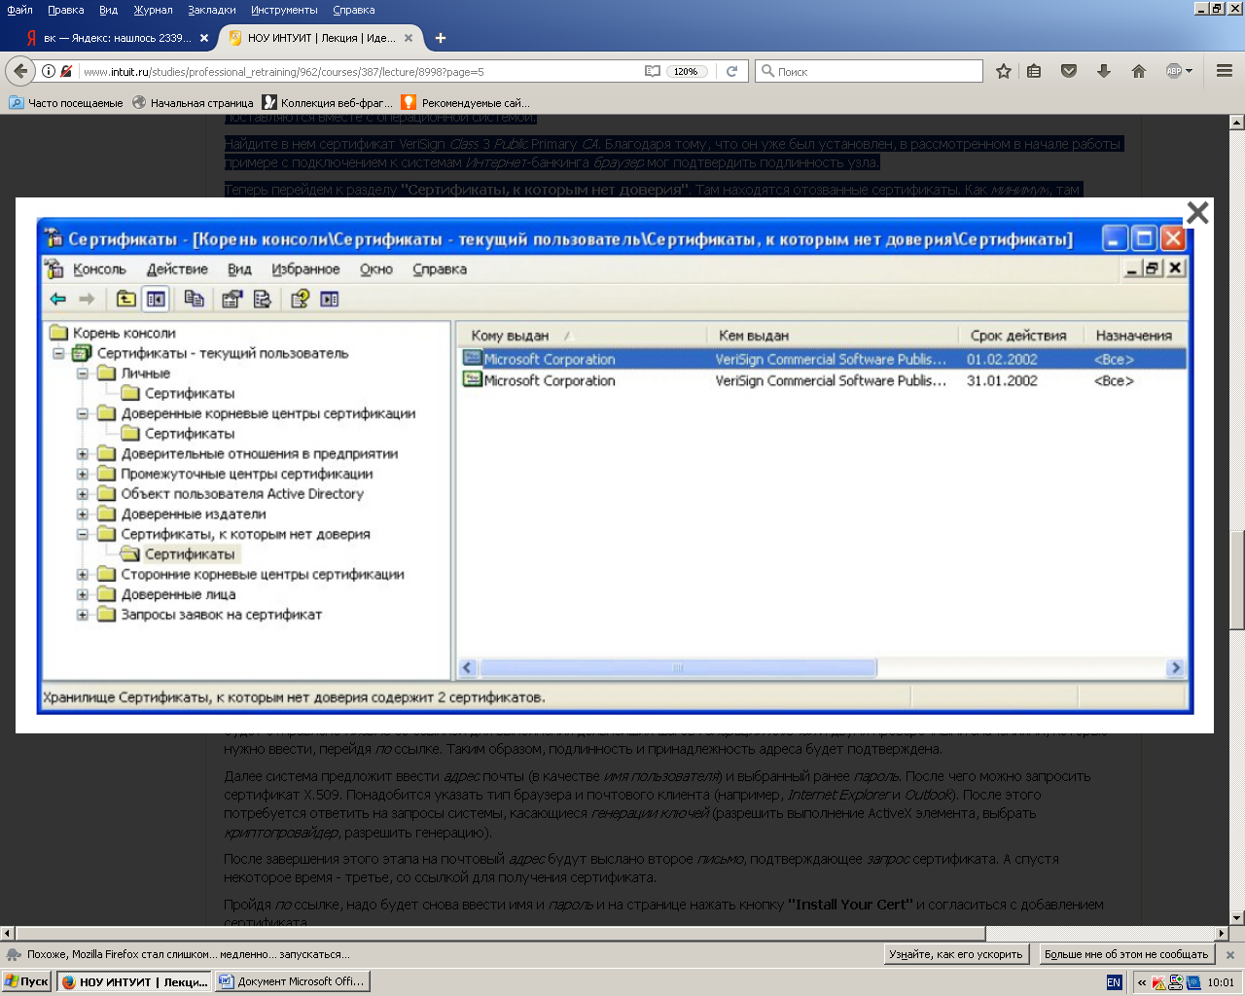Open Коллекция веб-фрагментов bookmark
The width and height of the screenshot is (1245, 996).
tap(328, 102)
